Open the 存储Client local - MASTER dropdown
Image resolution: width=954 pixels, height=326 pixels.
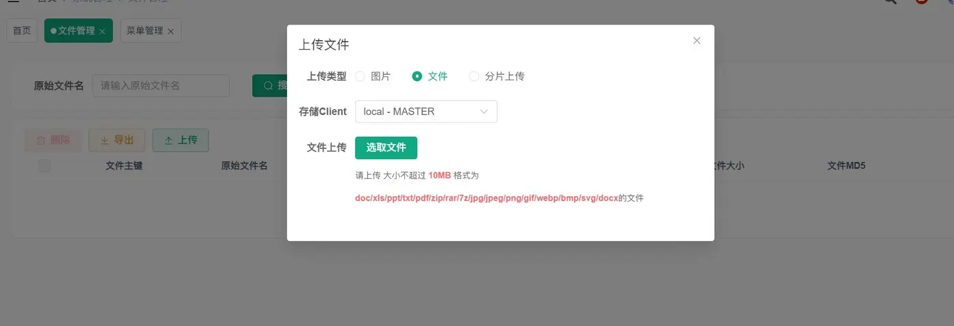coord(426,112)
